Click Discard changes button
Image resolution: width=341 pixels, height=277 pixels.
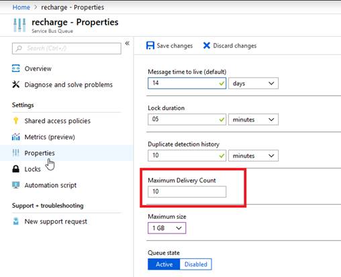230,46
